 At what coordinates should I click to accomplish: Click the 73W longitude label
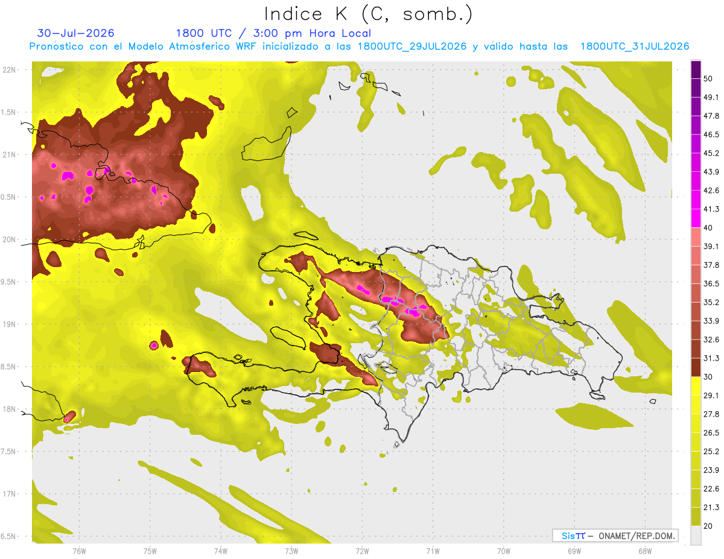coord(291,552)
